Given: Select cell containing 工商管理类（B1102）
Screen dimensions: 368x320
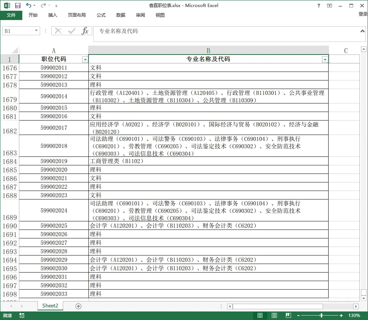Looking at the screenshot, I should 208,161.
